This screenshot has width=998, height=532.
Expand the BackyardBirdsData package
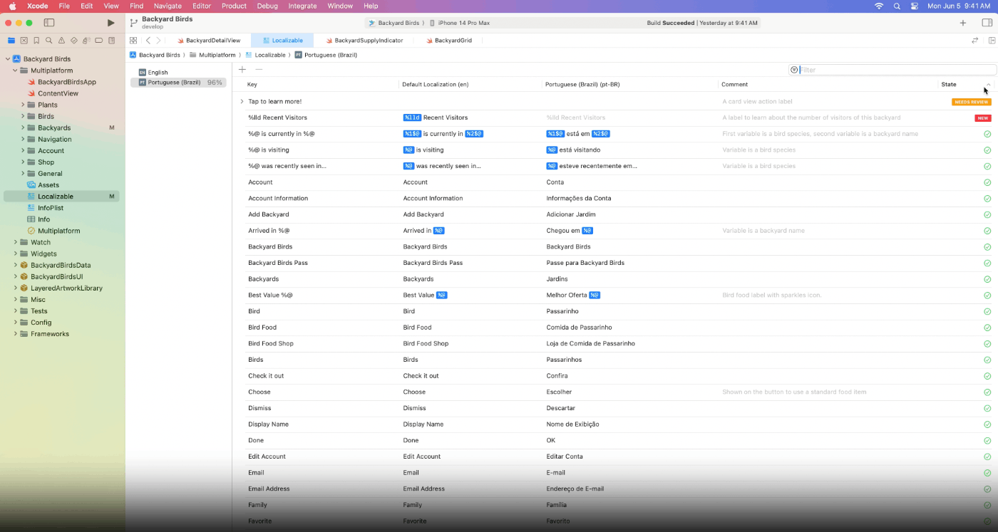click(15, 265)
